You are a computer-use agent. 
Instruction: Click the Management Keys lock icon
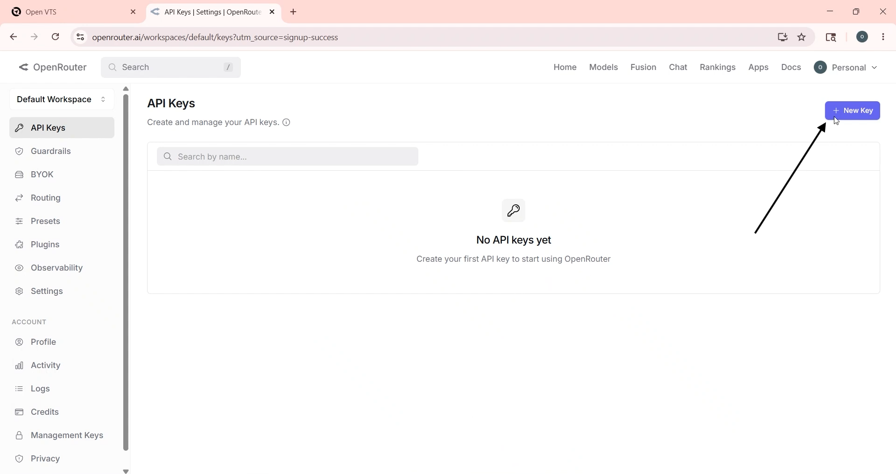pyautogui.click(x=19, y=436)
